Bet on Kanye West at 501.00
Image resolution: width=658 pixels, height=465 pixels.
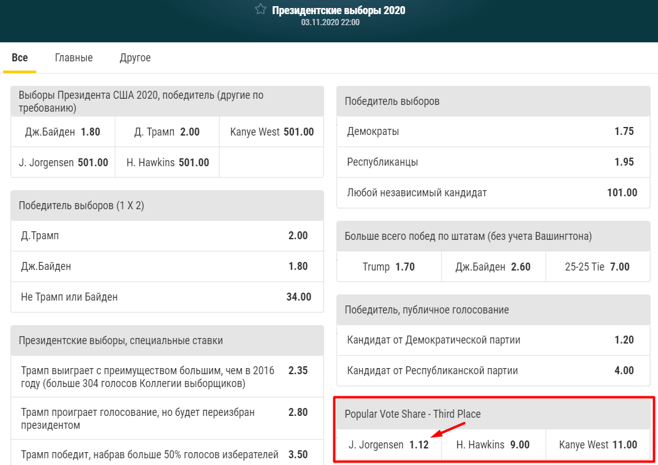pyautogui.click(x=271, y=132)
